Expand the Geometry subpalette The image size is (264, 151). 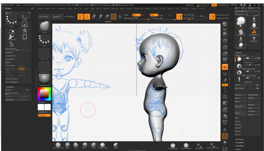(239, 139)
